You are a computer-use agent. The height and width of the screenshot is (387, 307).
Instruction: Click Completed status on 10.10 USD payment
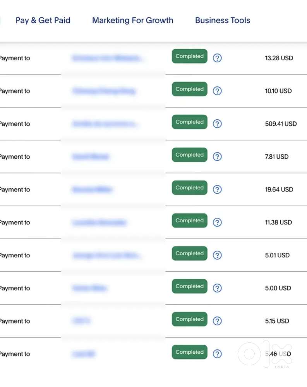tap(190, 89)
